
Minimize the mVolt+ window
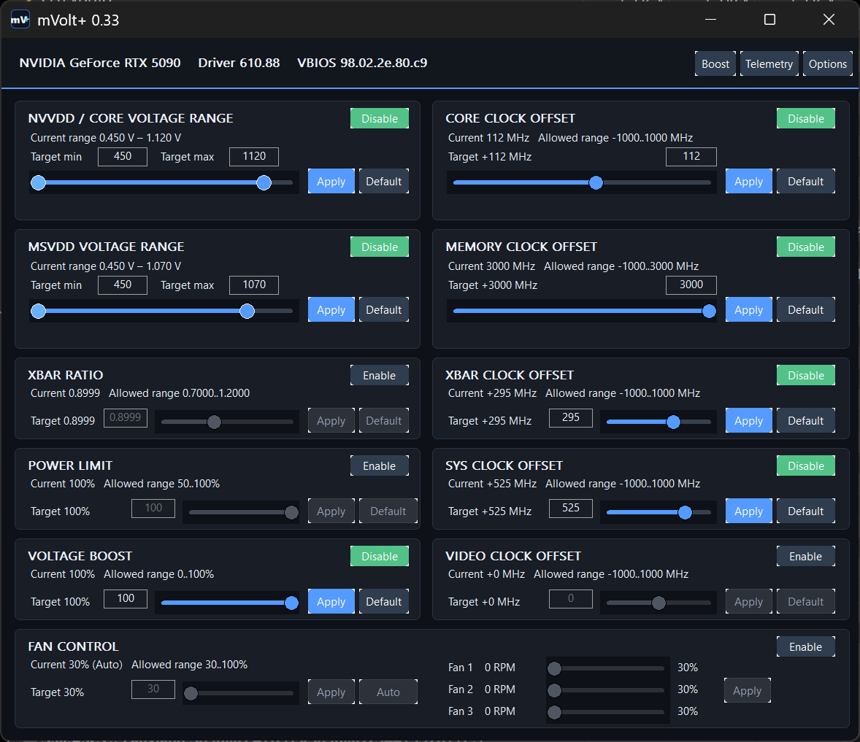(x=711, y=20)
